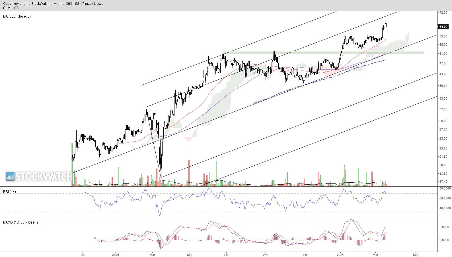The width and height of the screenshot is (452, 257).
Task: Click the 72,00 price axis label
Action: click(x=443, y=13)
